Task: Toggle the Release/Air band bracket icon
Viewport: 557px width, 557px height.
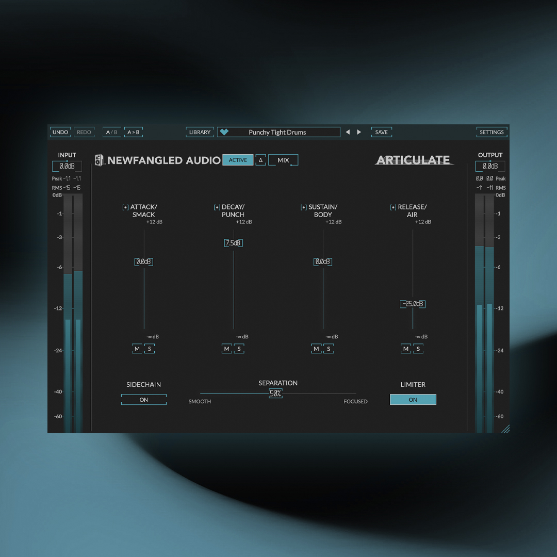Action: 393,207
